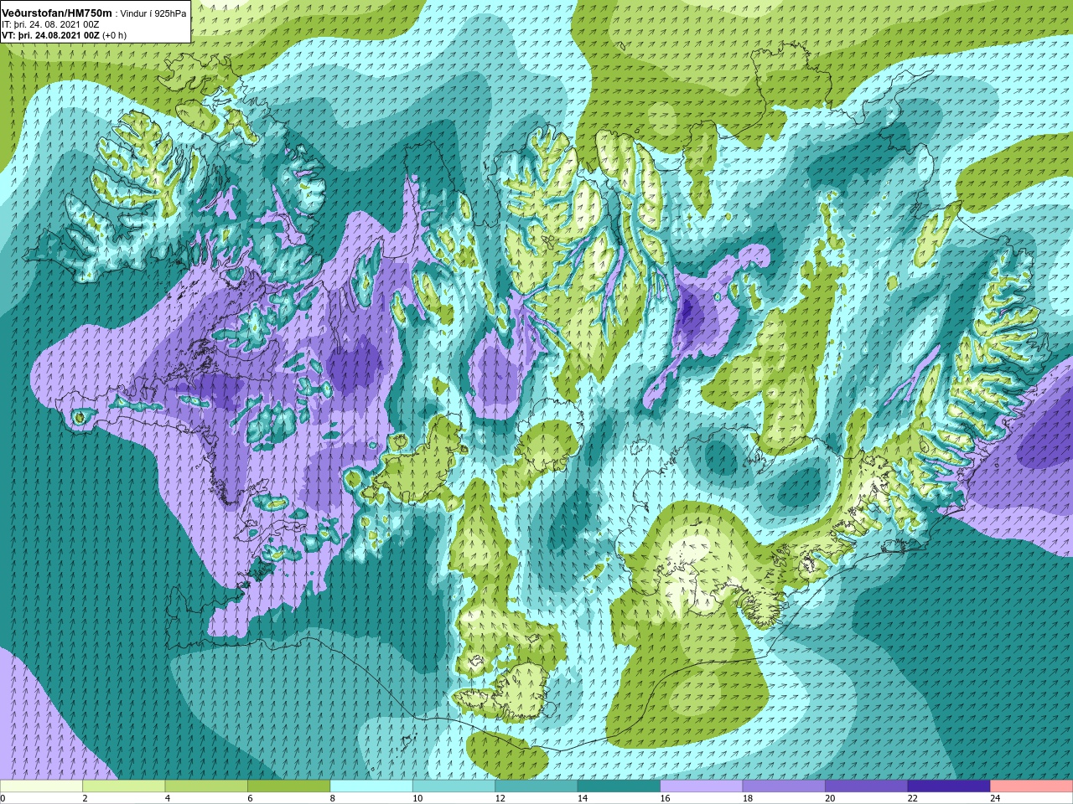The height and width of the screenshot is (804, 1073).
Task: Click the legend scale value 22
Action: 913,798
